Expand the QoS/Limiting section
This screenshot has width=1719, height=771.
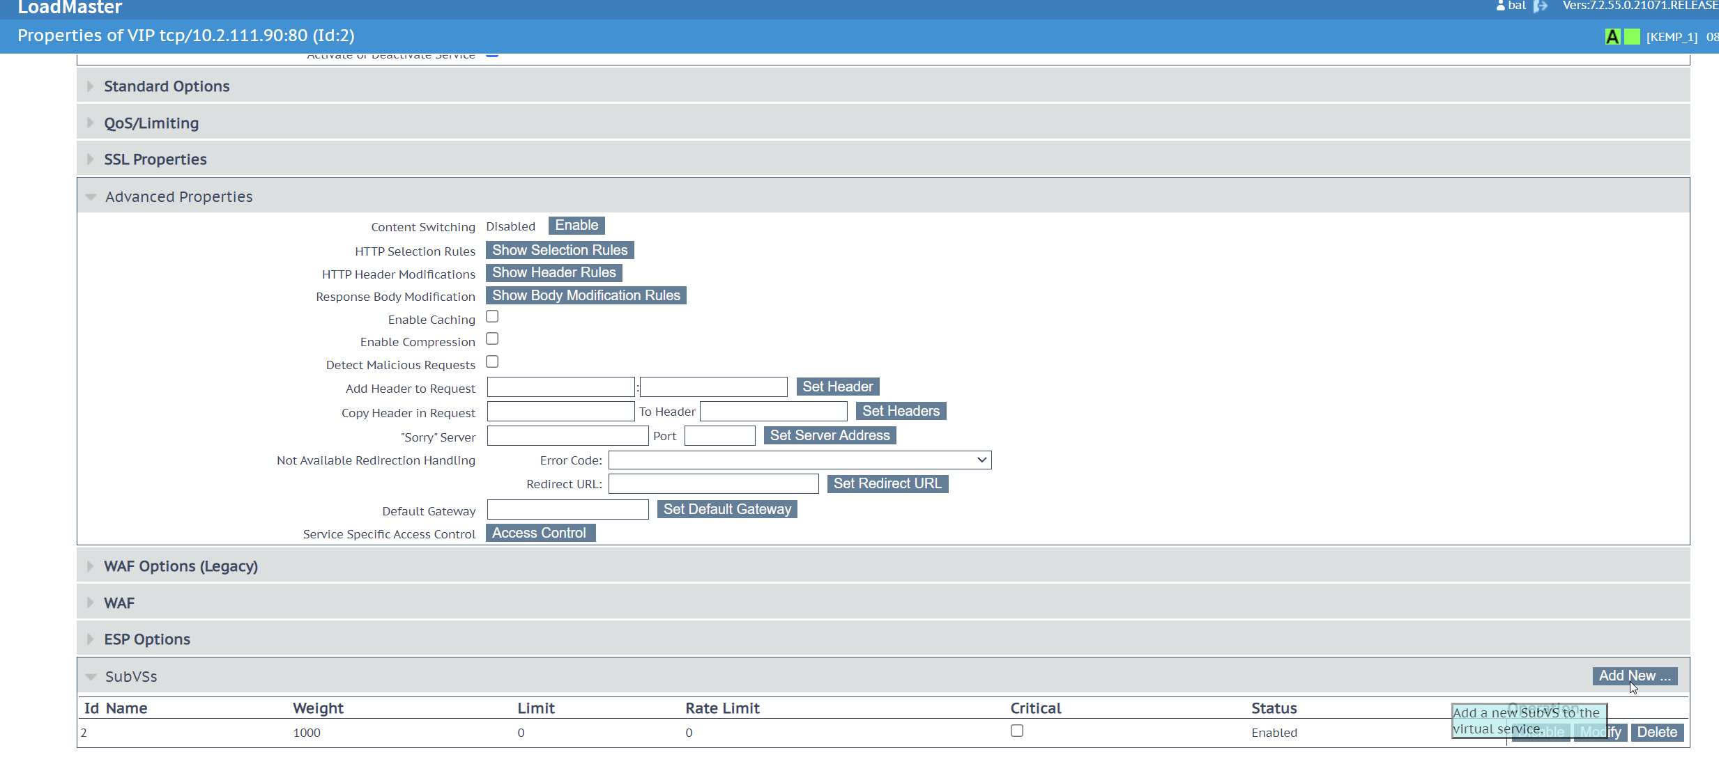pyautogui.click(x=883, y=123)
